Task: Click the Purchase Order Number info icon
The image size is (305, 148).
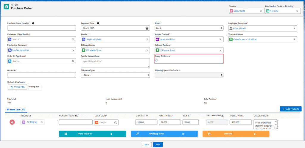Action: 33,23
